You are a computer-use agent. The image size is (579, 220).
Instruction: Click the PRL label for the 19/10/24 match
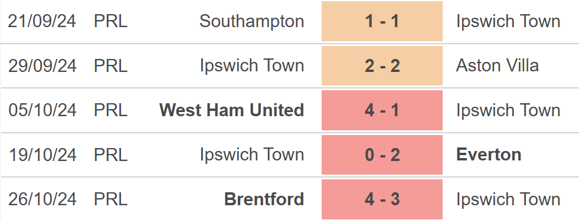tap(111, 155)
